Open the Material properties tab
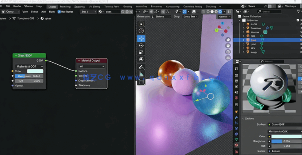 [236, 145]
